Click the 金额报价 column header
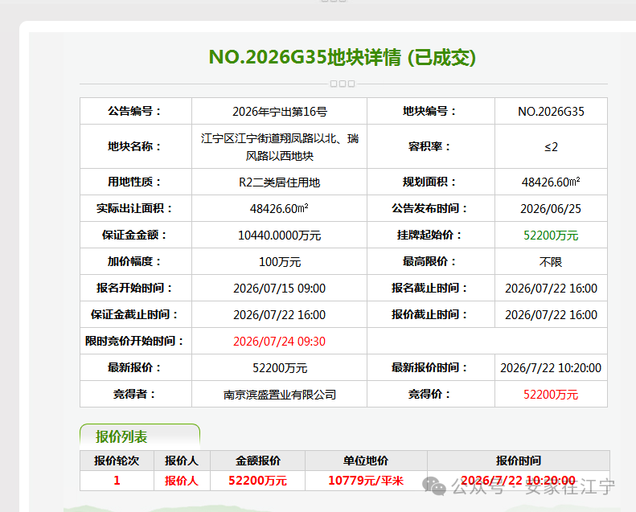 (x=257, y=461)
